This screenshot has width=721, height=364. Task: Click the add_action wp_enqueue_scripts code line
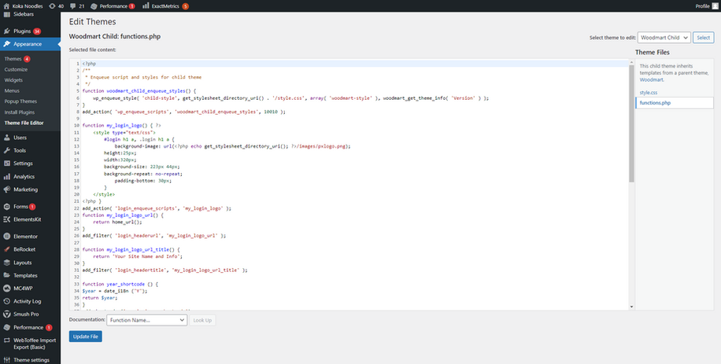click(x=184, y=112)
